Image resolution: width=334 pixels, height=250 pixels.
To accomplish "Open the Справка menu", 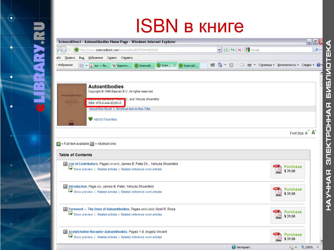I will [x=127, y=58].
